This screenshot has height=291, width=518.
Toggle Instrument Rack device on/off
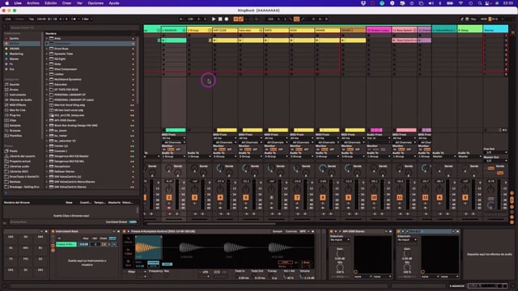53,231
